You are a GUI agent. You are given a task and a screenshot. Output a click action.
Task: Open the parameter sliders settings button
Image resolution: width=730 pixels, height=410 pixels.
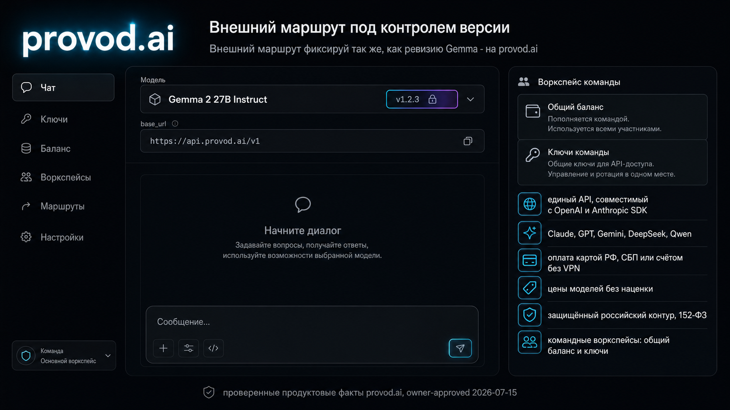(188, 348)
